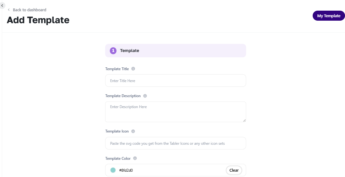Screen dimensions: 345x177
Task: Focus the Enter Description Here textarea
Action: [x=175, y=112]
